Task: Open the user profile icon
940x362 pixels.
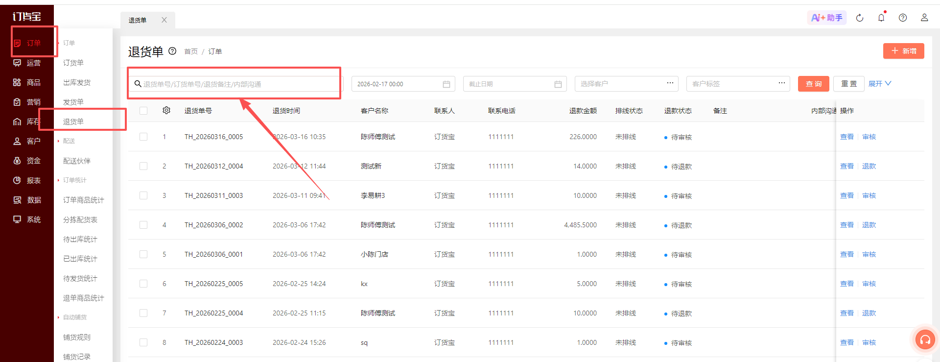Action: (924, 18)
